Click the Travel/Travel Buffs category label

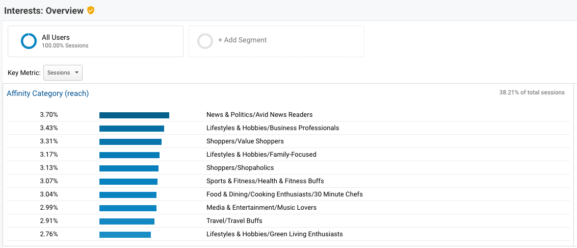coord(234,221)
